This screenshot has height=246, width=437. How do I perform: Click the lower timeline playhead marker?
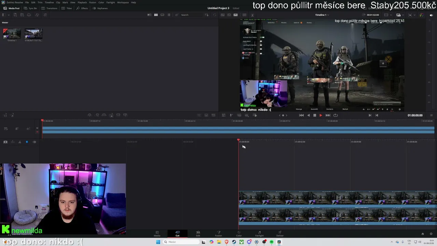238,140
